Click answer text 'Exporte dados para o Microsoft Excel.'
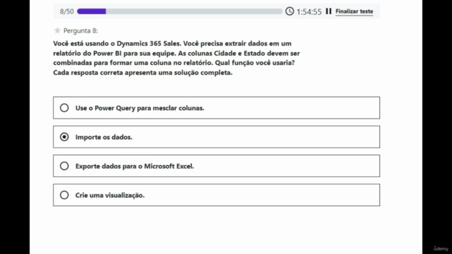This screenshot has height=254, width=452. pos(135,167)
